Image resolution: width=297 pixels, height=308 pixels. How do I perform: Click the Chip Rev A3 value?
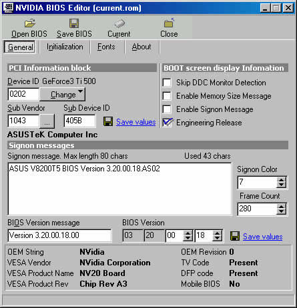(103, 284)
